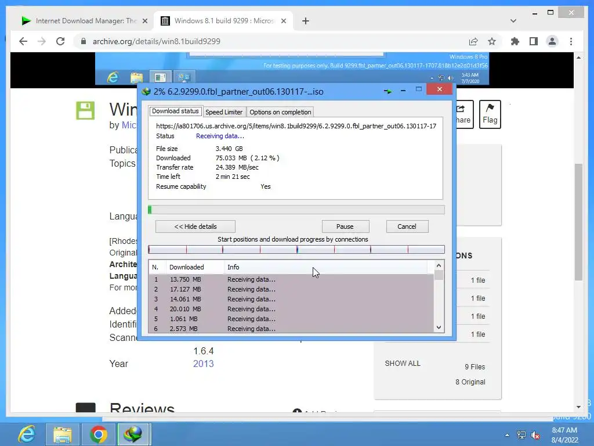Select connection row 2 with 17.127 MB
Image resolution: width=594 pixels, height=446 pixels.
[291, 289]
